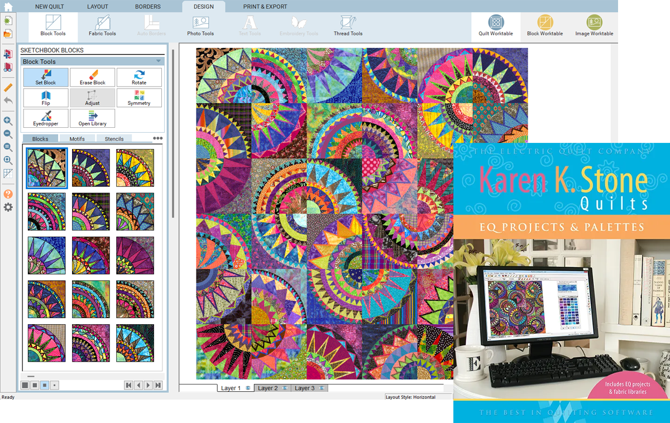Click the Undo arrow icon

coord(8,100)
